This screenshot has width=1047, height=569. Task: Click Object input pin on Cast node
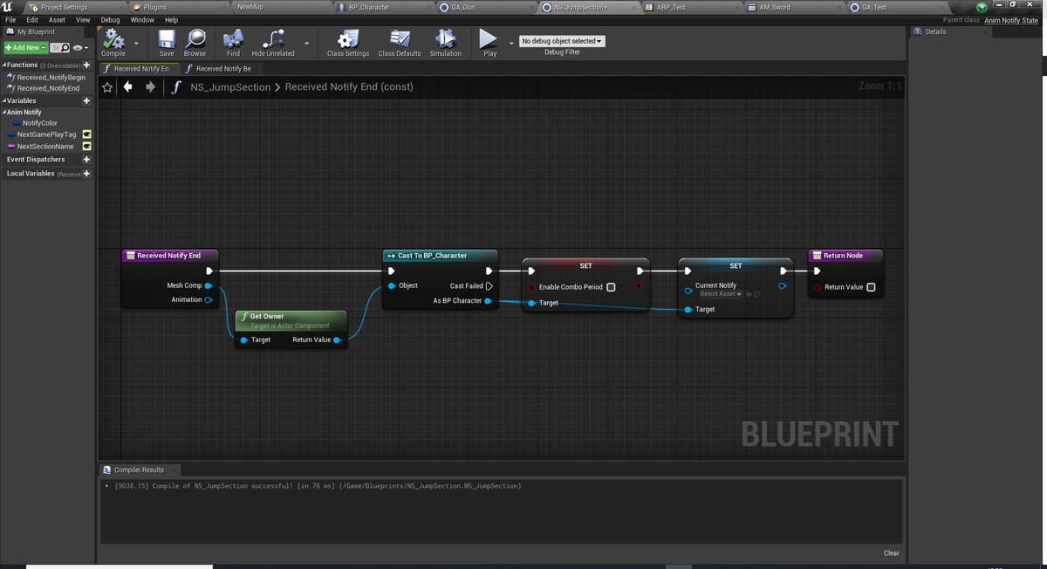[x=391, y=286]
